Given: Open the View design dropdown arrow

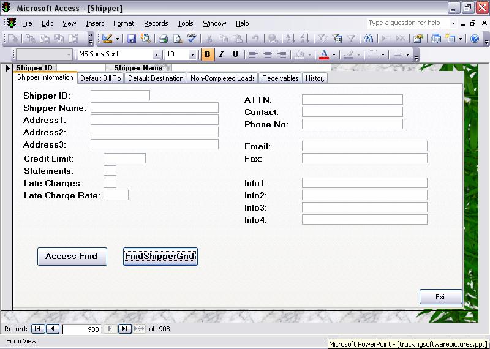Looking at the screenshot, I should 118,39.
